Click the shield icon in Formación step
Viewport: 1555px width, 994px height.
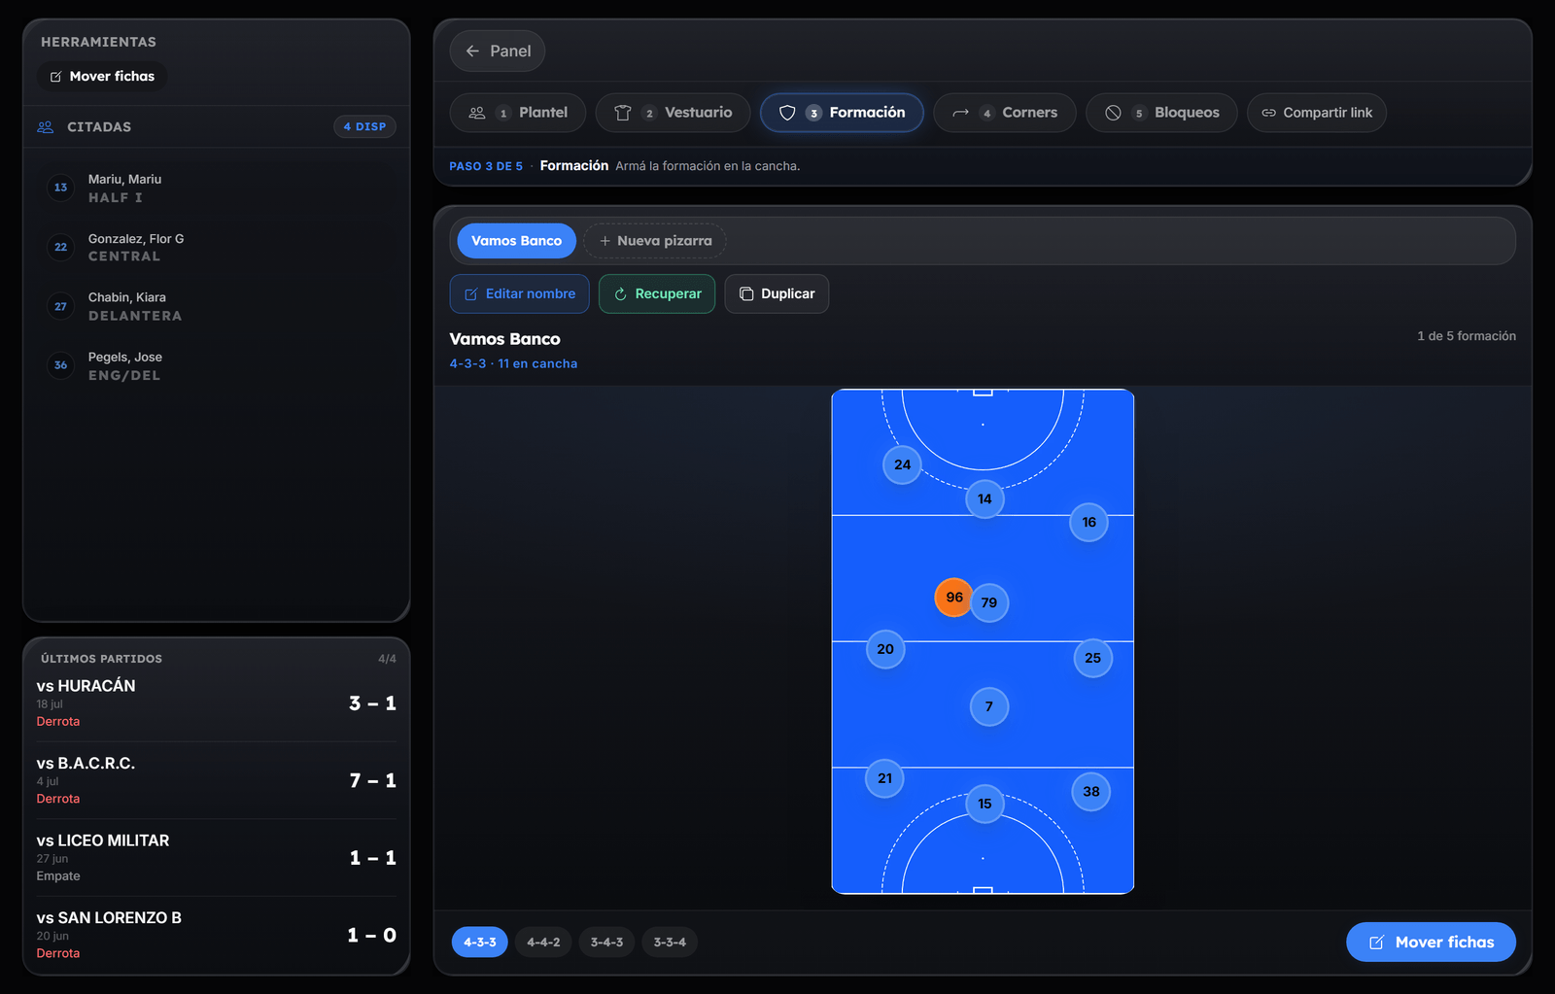787,113
